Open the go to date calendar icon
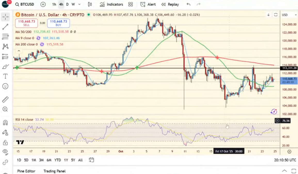298x174 pixels. point(91,160)
